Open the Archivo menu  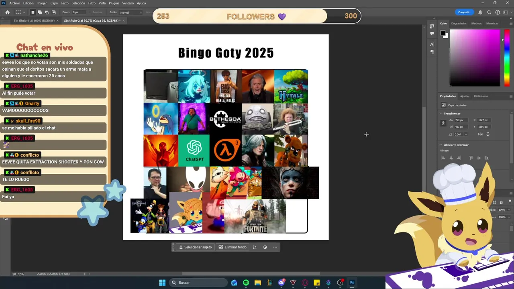(x=14, y=3)
